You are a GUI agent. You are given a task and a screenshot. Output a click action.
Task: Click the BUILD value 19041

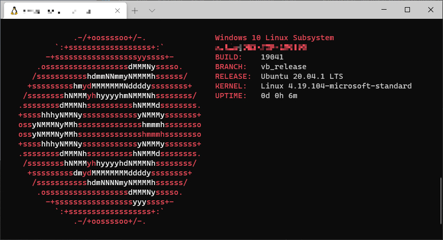pos(272,57)
